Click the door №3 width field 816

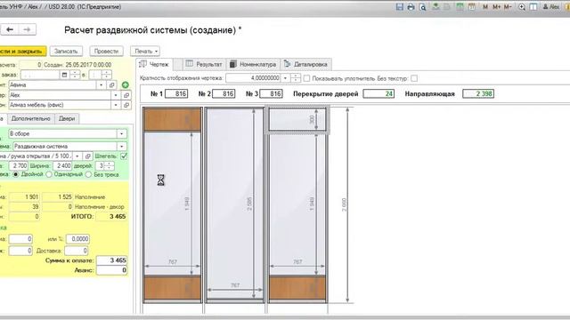(271, 94)
